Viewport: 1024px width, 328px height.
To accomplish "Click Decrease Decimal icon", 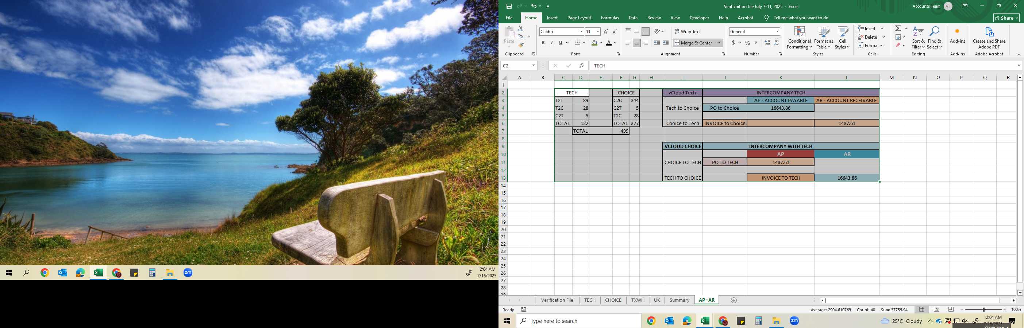I will click(776, 43).
